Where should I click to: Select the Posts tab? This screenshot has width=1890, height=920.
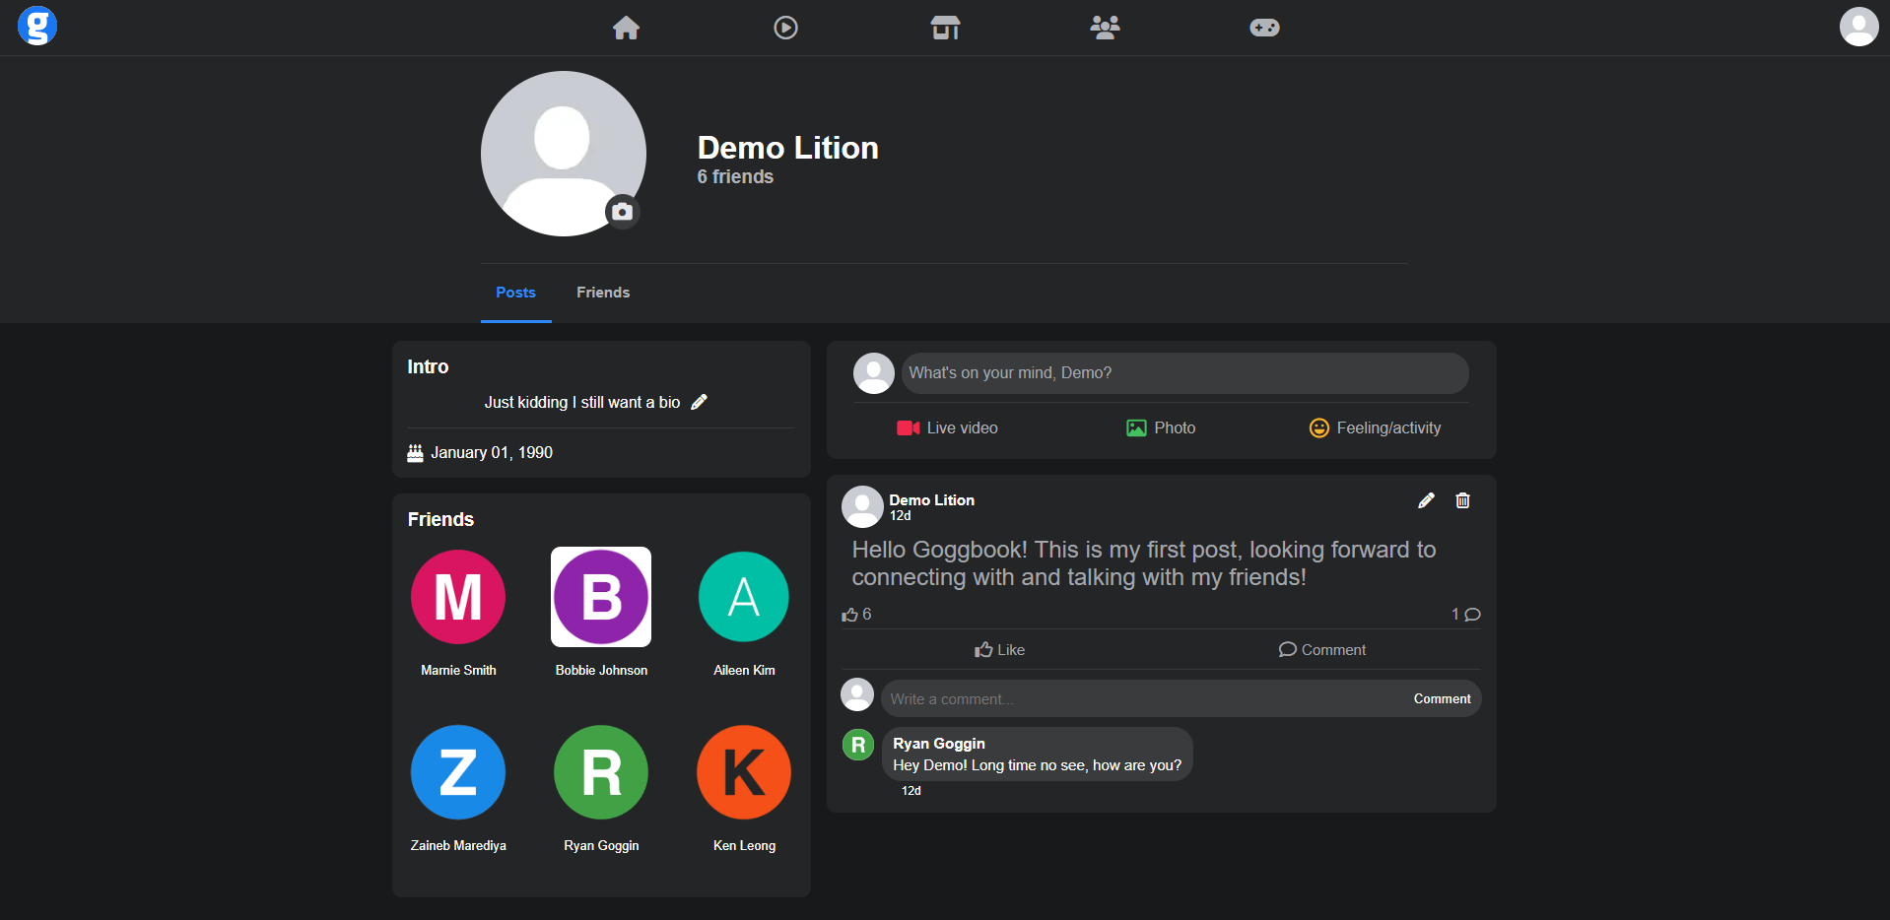pos(515,293)
